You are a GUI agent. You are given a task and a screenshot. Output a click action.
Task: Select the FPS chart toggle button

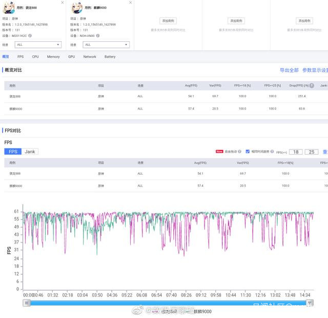(x=13, y=152)
